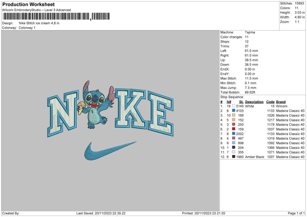Click thread code 1366
The image size is (307, 217).
click(x=271, y=148)
